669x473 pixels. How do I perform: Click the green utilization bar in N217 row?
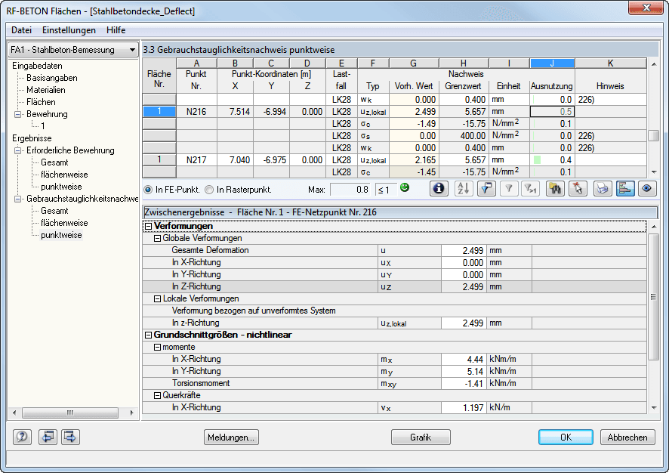[537, 160]
